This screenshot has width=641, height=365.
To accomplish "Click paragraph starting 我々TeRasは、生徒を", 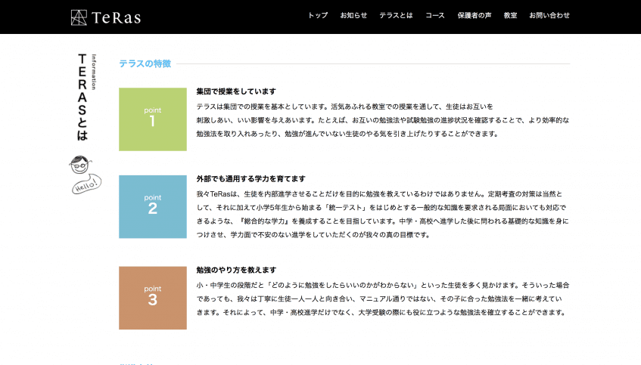I will (383, 215).
